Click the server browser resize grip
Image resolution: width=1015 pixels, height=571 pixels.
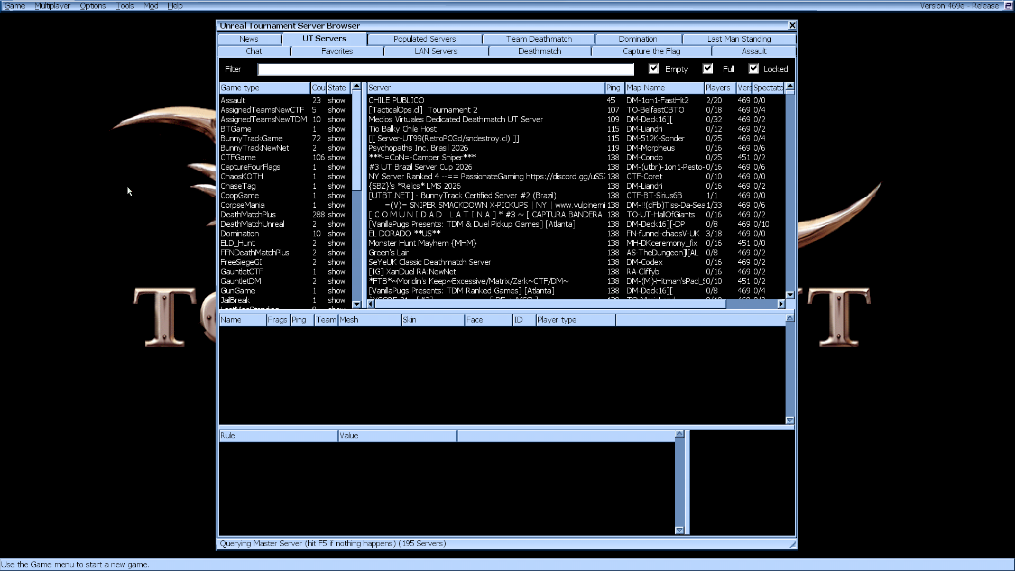click(792, 544)
